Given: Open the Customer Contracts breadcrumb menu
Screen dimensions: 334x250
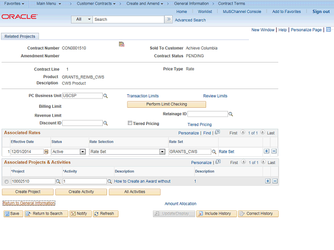Looking at the screenshot, I should click(x=96, y=4).
